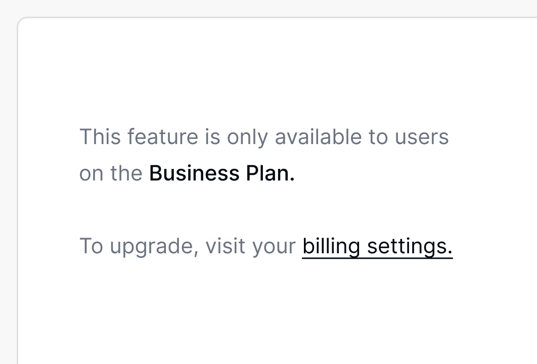Click the word "settings." in the underlined link
537x364 pixels.
coord(410,247)
